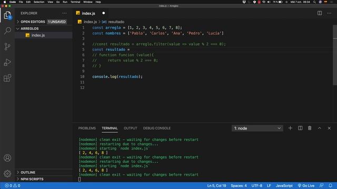
Task: Open the 1: node terminal dropdown
Action: [x=257, y=128]
